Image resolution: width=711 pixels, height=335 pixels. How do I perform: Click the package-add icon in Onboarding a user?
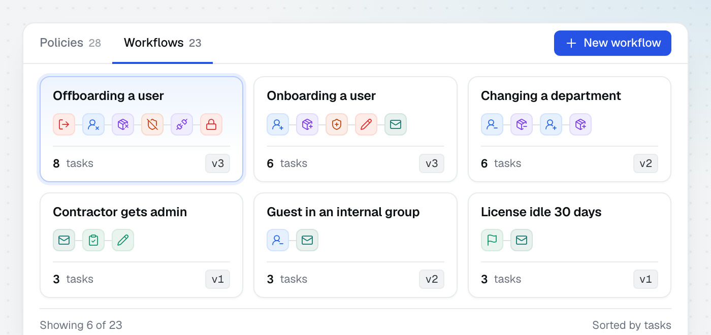pos(307,124)
